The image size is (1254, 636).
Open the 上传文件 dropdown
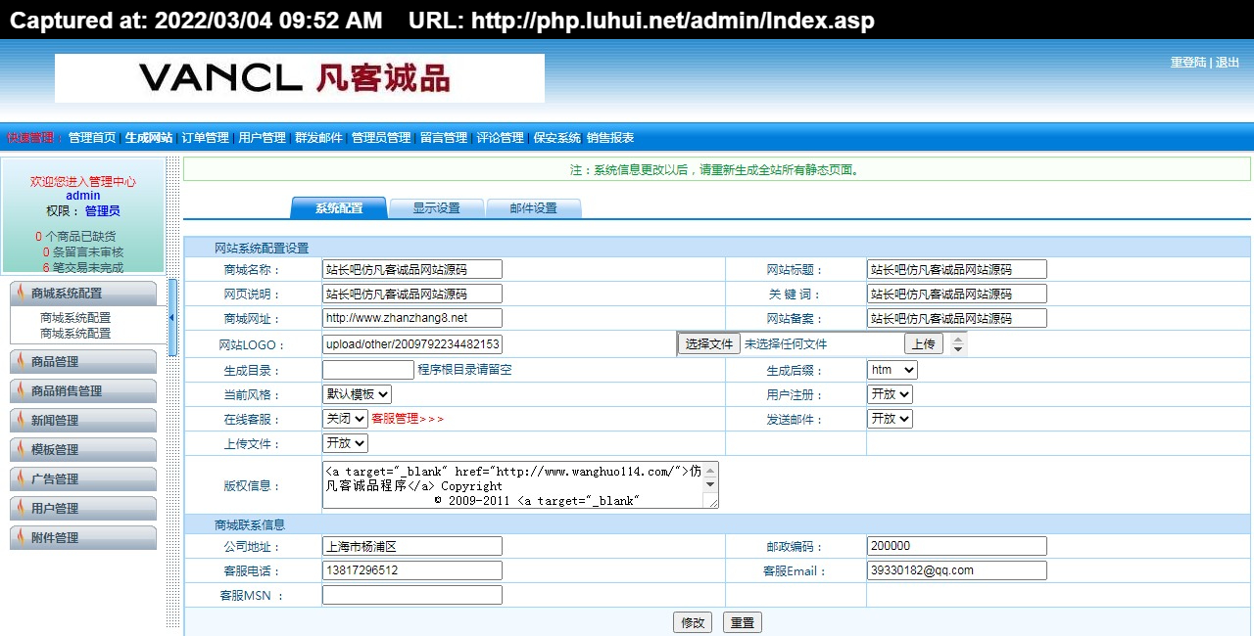pos(345,443)
